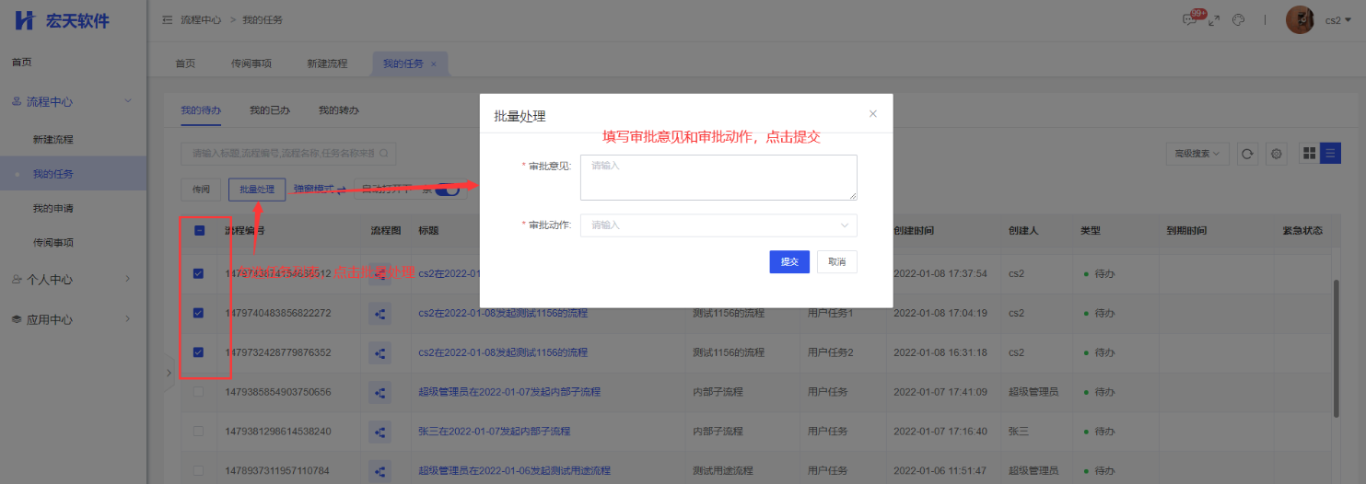Click the fullscreen expand icon in header
The image size is (1366, 484).
click(1214, 20)
